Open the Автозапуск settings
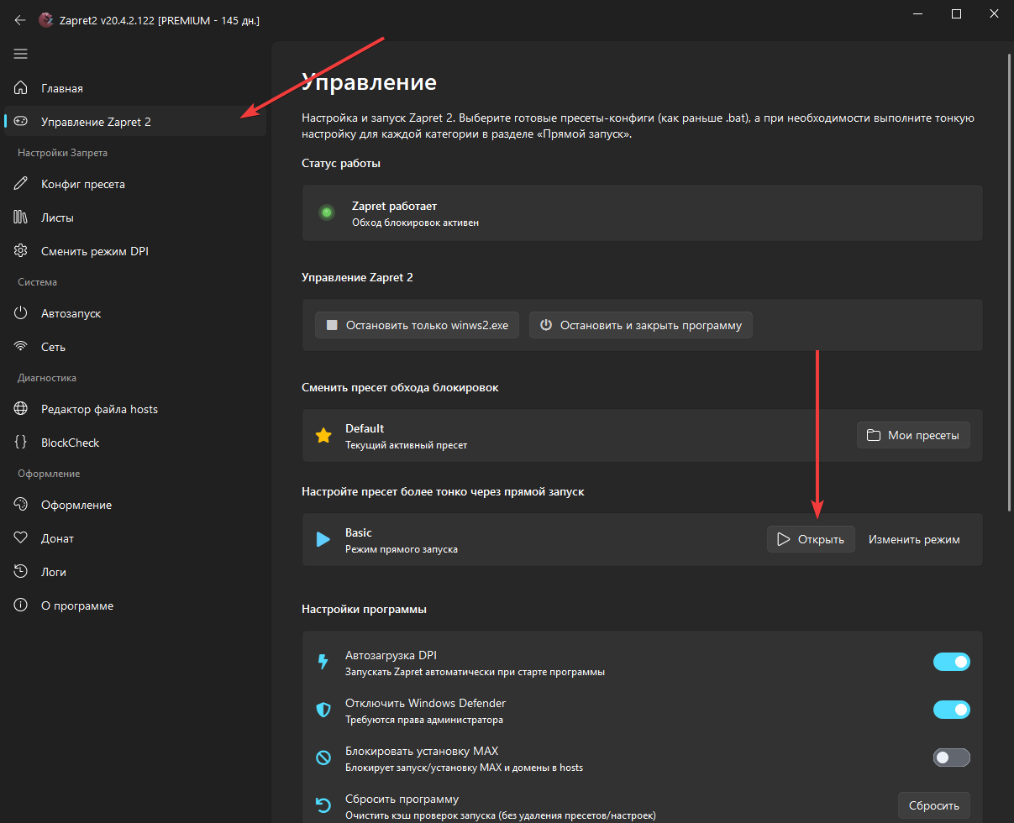1014x823 pixels. click(135, 313)
